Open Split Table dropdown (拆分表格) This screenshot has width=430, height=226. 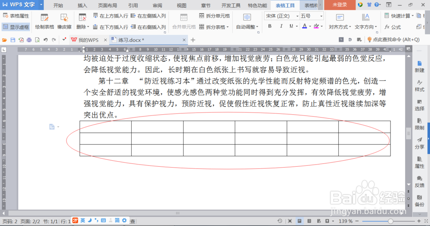click(x=214, y=27)
